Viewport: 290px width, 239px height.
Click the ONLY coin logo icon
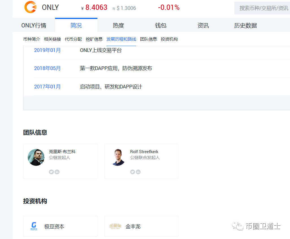point(30,7)
